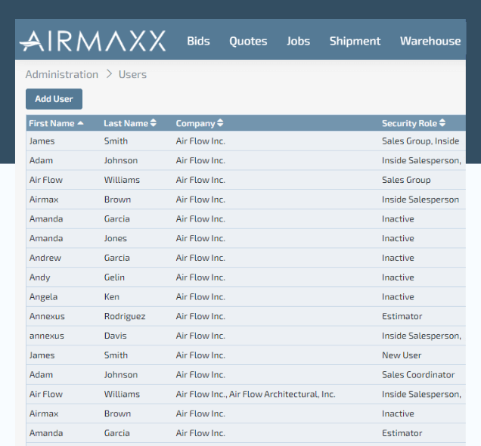Click Security Role sort arrows
Screen dimensions: 481x446
442,123
